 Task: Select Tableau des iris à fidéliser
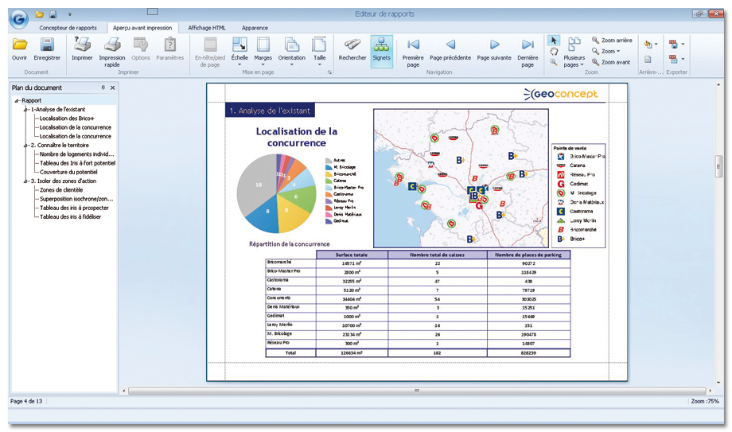[x=71, y=217]
